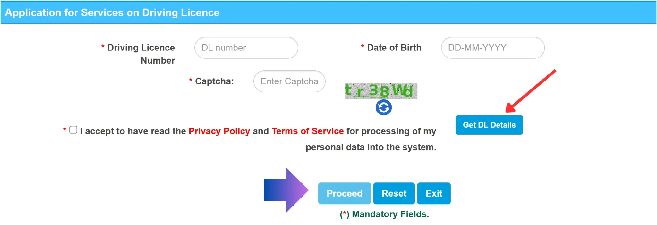Screen dimensions: 657x225
Task: Click the Mandatory Fields note
Action: pos(384,214)
